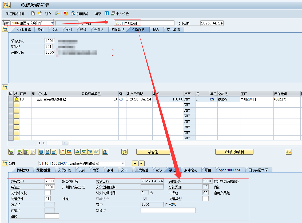This screenshot has height=223, width=302.
Task: Click the delete item trash icon
Action: click(41, 152)
